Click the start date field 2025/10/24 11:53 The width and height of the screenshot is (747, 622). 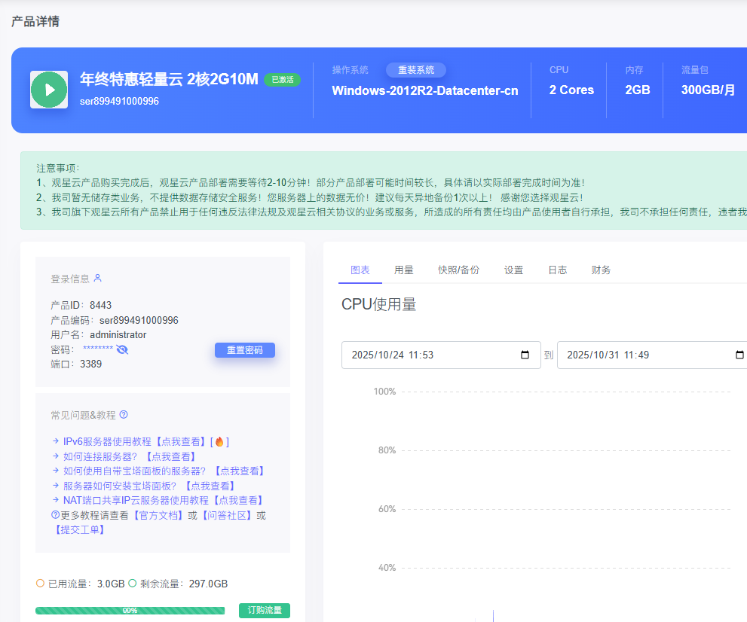430,355
